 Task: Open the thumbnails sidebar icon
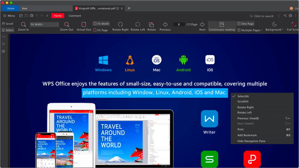point(4,51)
